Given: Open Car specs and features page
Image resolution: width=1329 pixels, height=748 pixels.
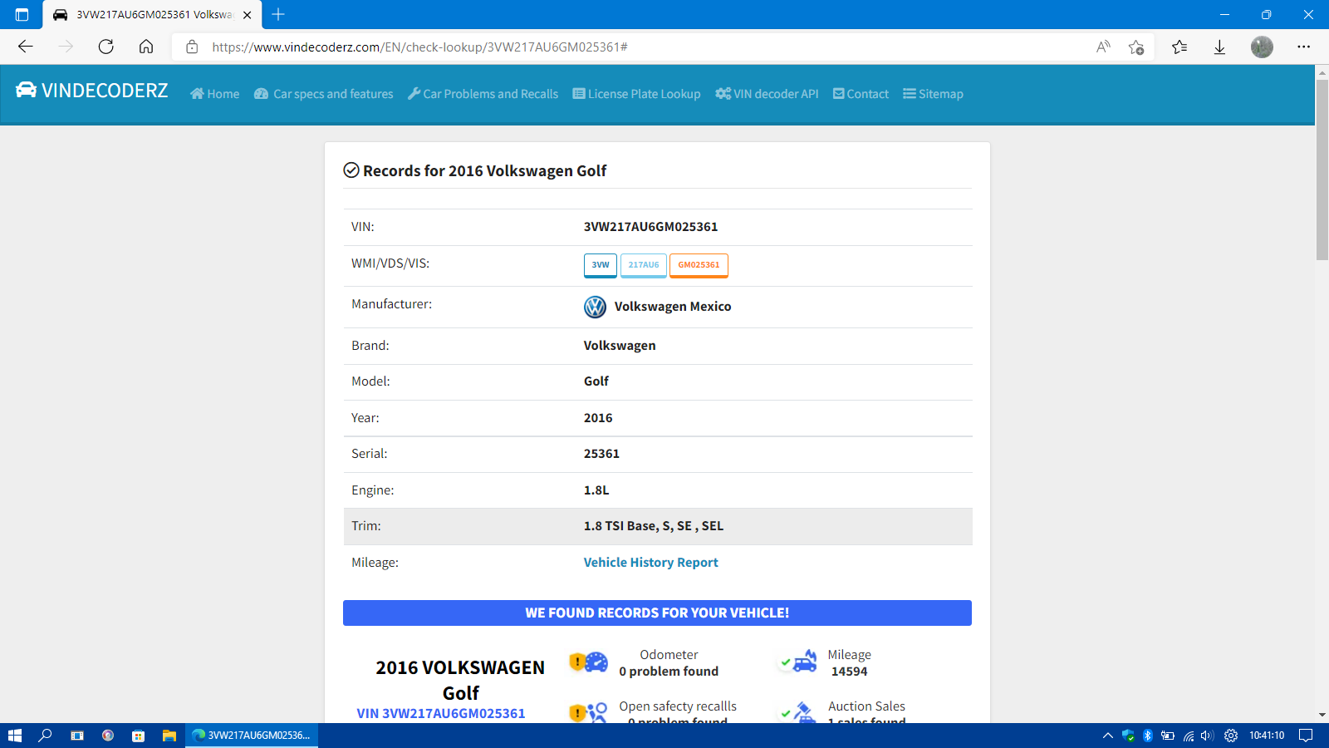Looking at the screenshot, I should 323,94.
